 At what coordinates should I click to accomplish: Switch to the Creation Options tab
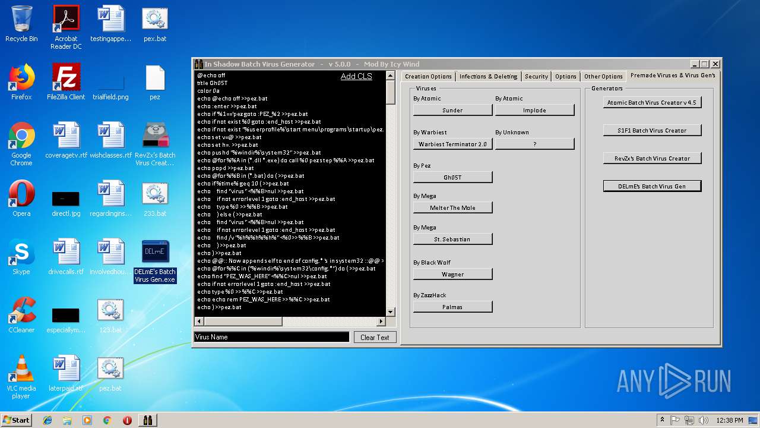(x=428, y=76)
